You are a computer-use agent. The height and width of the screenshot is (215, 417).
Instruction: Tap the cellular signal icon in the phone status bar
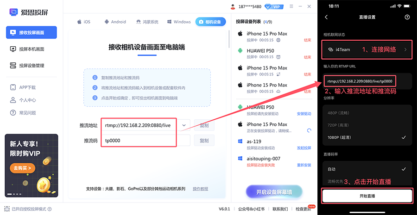tap(393, 6)
